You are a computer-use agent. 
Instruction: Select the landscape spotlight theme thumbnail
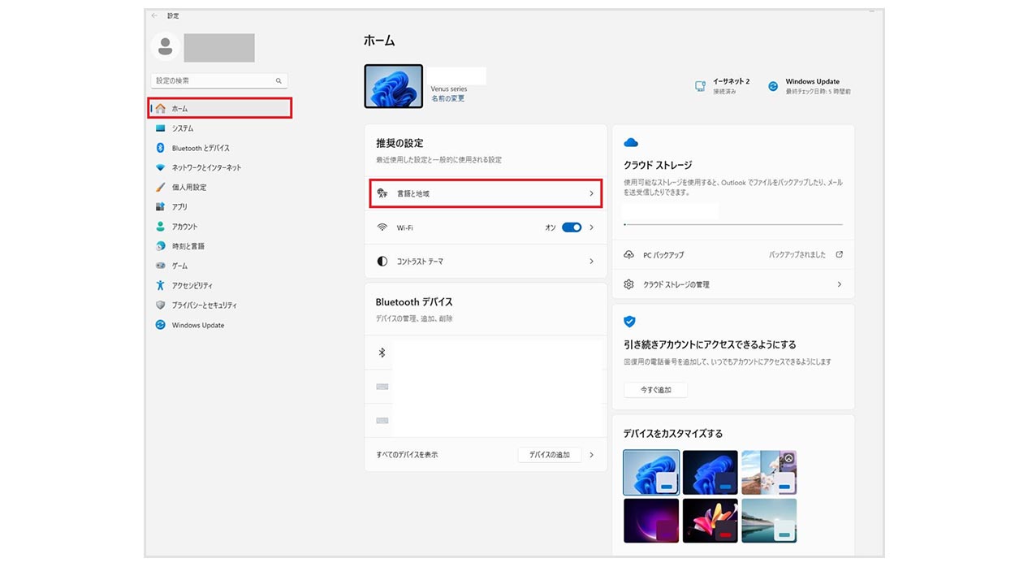pyautogui.click(x=769, y=473)
